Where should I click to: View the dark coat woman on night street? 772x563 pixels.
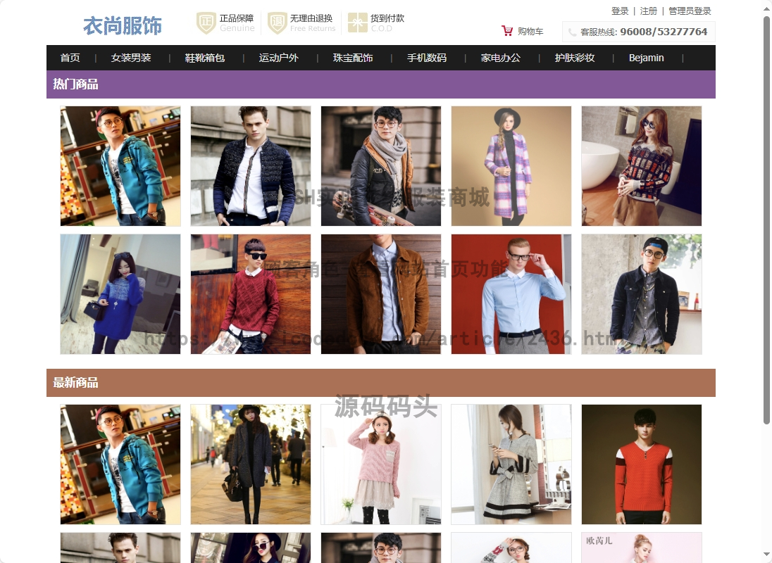pos(251,464)
